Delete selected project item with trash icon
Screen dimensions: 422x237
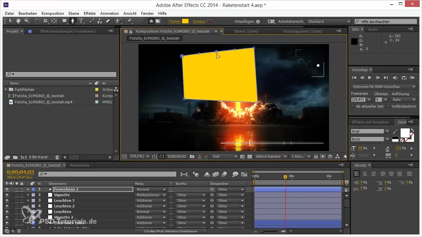(x=57, y=157)
